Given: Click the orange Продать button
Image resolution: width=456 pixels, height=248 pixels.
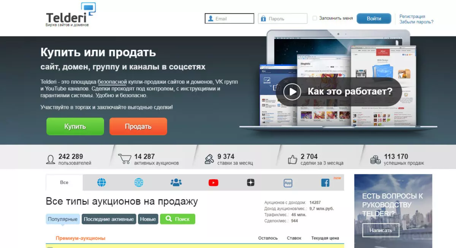Looking at the screenshot, I should tap(138, 126).
